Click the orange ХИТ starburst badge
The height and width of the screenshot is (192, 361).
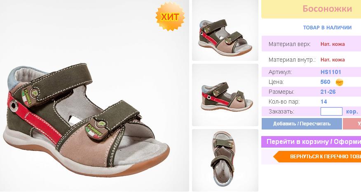170,16
